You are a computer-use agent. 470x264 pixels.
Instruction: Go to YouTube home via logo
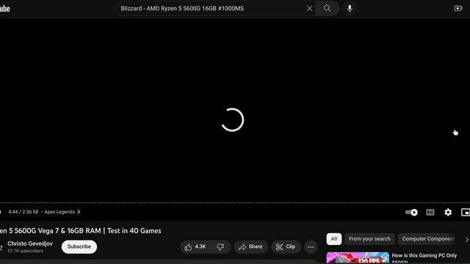click(5, 9)
